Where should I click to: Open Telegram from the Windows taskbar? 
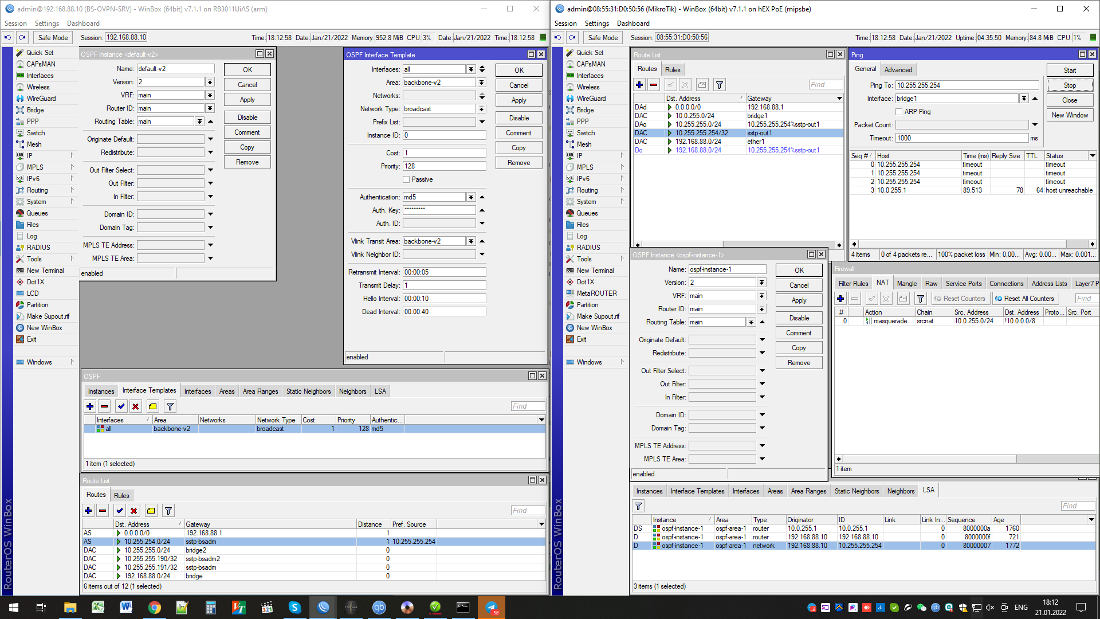pyautogui.click(x=492, y=608)
